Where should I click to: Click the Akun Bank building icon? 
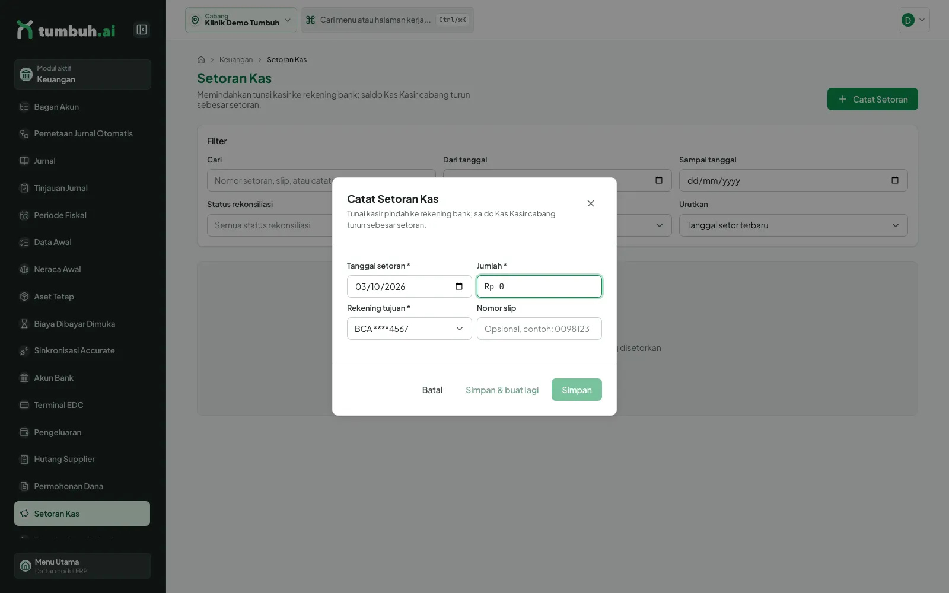point(24,378)
